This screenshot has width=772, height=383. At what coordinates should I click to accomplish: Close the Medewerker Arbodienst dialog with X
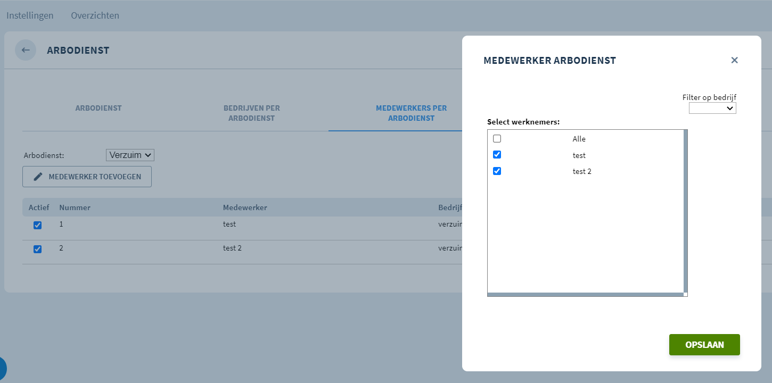734,60
